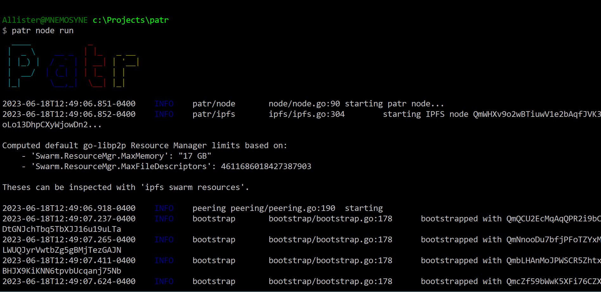
Task: Click the timestamp '2023-06-18T12:49:07.265-0400'
Action: [x=69, y=240]
